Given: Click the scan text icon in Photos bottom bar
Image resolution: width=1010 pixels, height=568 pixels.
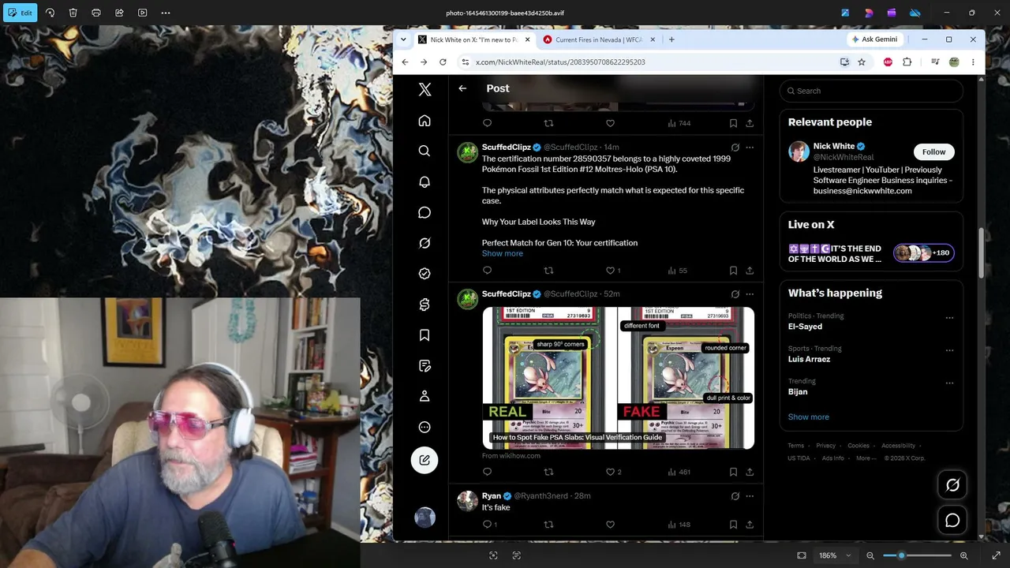Looking at the screenshot, I should (517, 555).
